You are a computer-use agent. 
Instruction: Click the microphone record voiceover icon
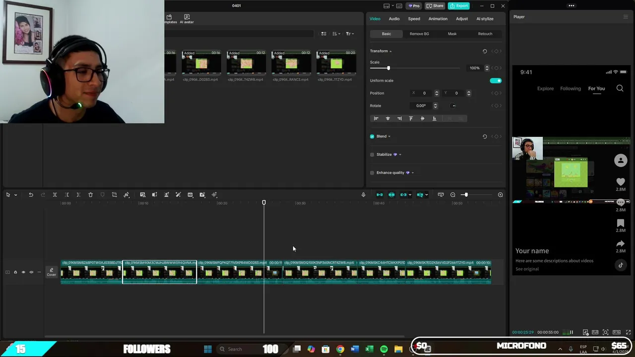click(x=363, y=195)
